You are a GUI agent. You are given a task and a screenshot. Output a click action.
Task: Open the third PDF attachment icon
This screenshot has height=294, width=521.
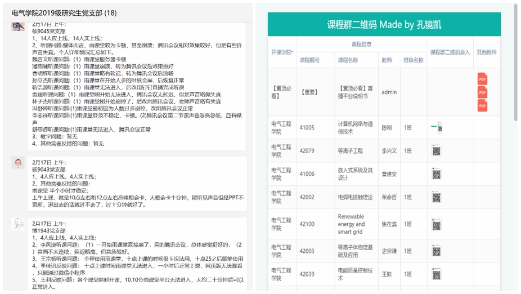[x=482, y=105]
